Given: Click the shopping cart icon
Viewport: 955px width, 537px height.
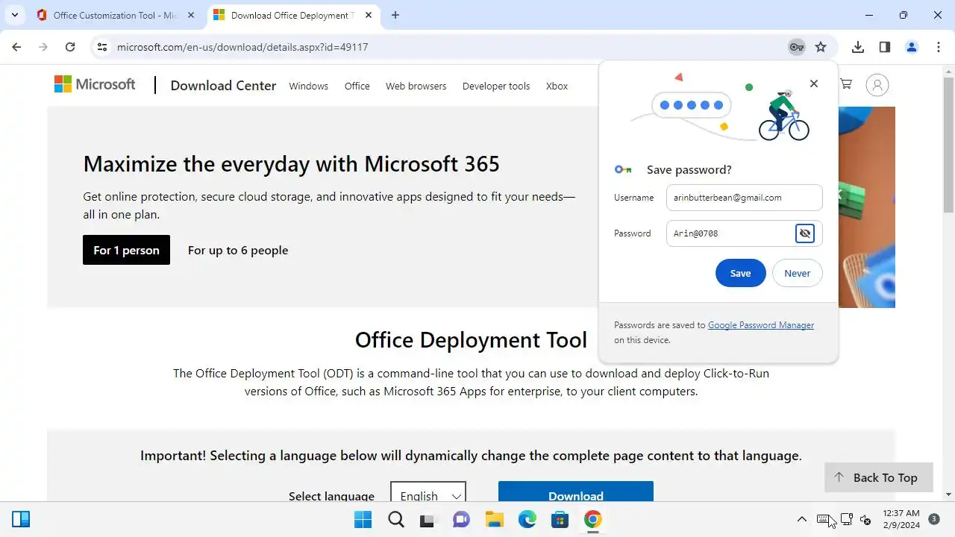Looking at the screenshot, I should pos(846,84).
